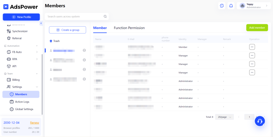Open the Synchronizer page
Image resolution: width=273 pixels, height=137 pixels.
click(20, 31)
